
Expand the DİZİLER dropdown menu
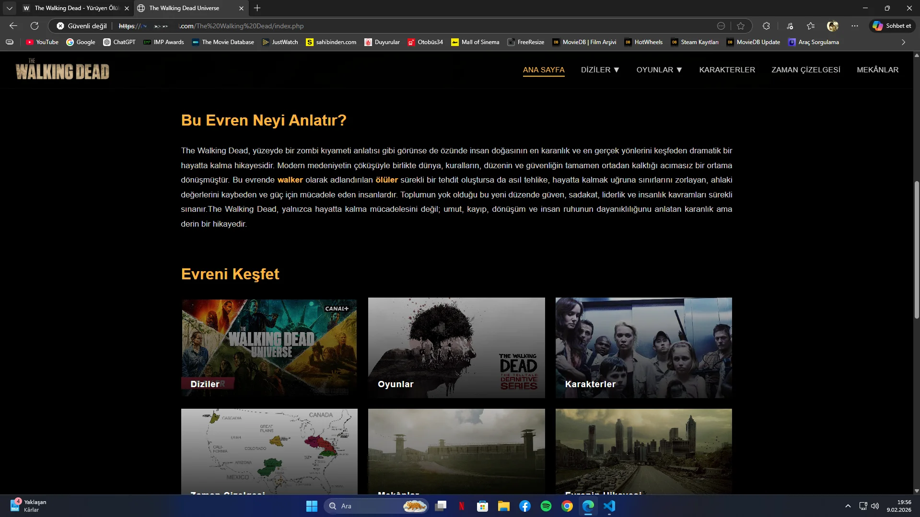[600, 70]
